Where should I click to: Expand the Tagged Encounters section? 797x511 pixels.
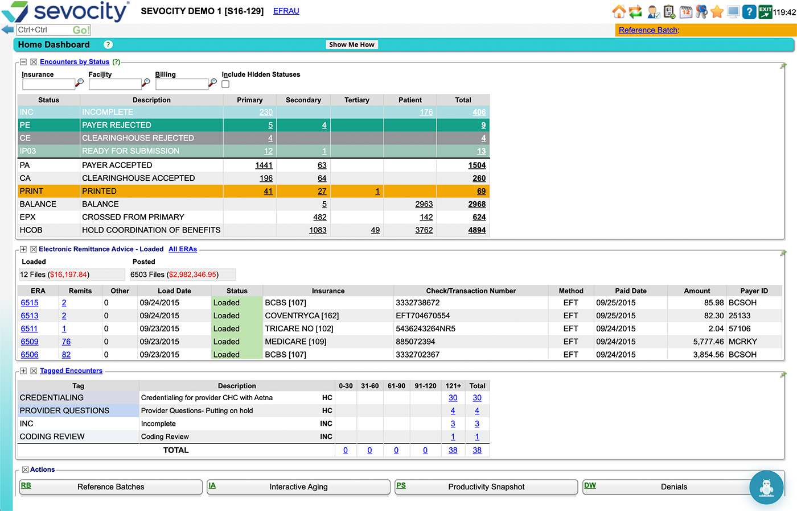[x=23, y=371]
